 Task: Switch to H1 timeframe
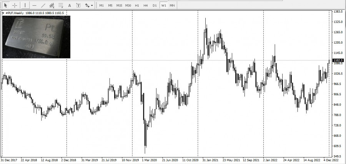[x=137, y=5]
